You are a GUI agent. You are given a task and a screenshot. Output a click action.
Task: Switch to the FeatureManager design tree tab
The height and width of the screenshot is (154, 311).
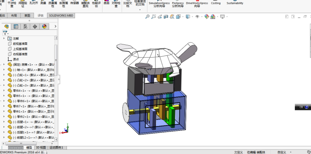(6, 26)
